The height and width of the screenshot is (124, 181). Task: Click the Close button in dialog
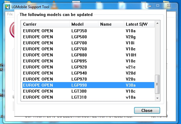147,110
